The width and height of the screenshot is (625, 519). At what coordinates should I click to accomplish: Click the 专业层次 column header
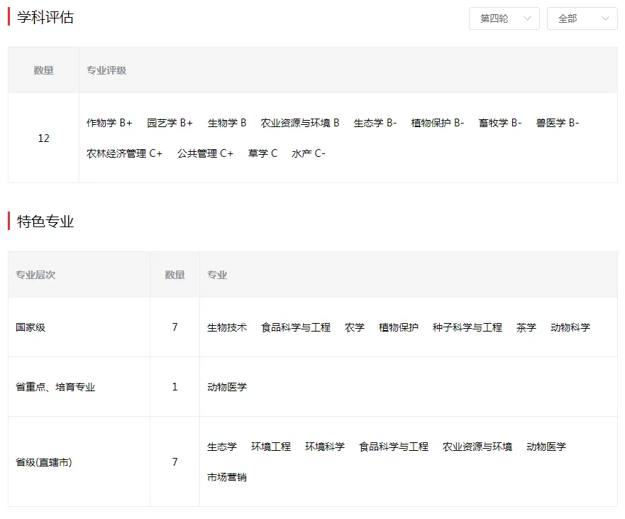pos(35,275)
